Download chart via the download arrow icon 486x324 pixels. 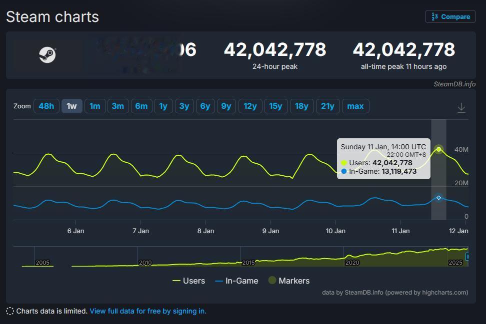(x=461, y=108)
